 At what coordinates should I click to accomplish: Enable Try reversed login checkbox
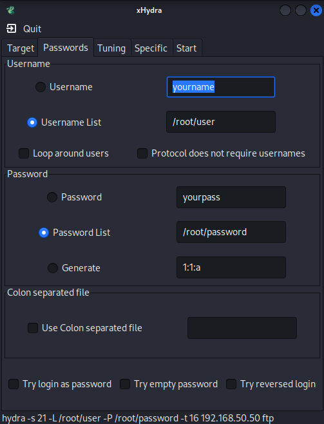pyautogui.click(x=231, y=384)
